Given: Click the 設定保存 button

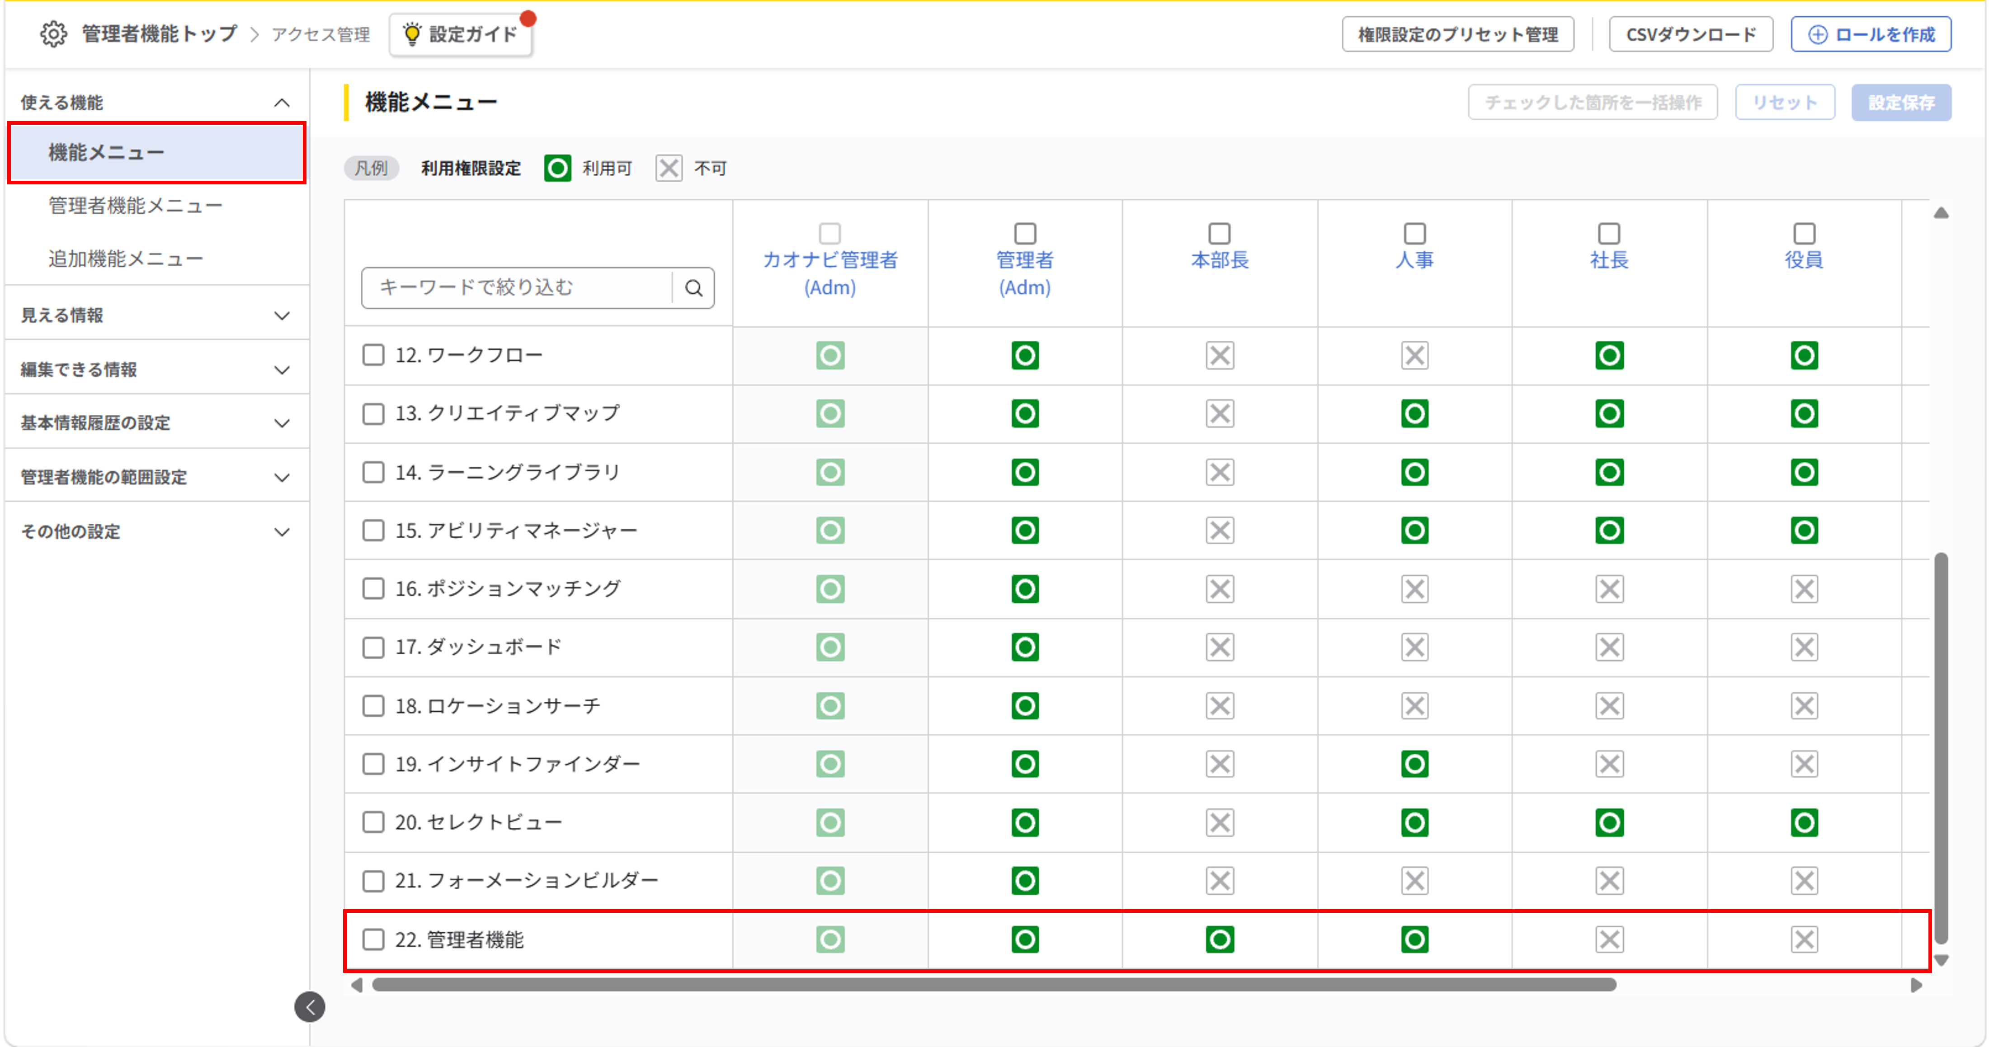Looking at the screenshot, I should click(x=1901, y=102).
